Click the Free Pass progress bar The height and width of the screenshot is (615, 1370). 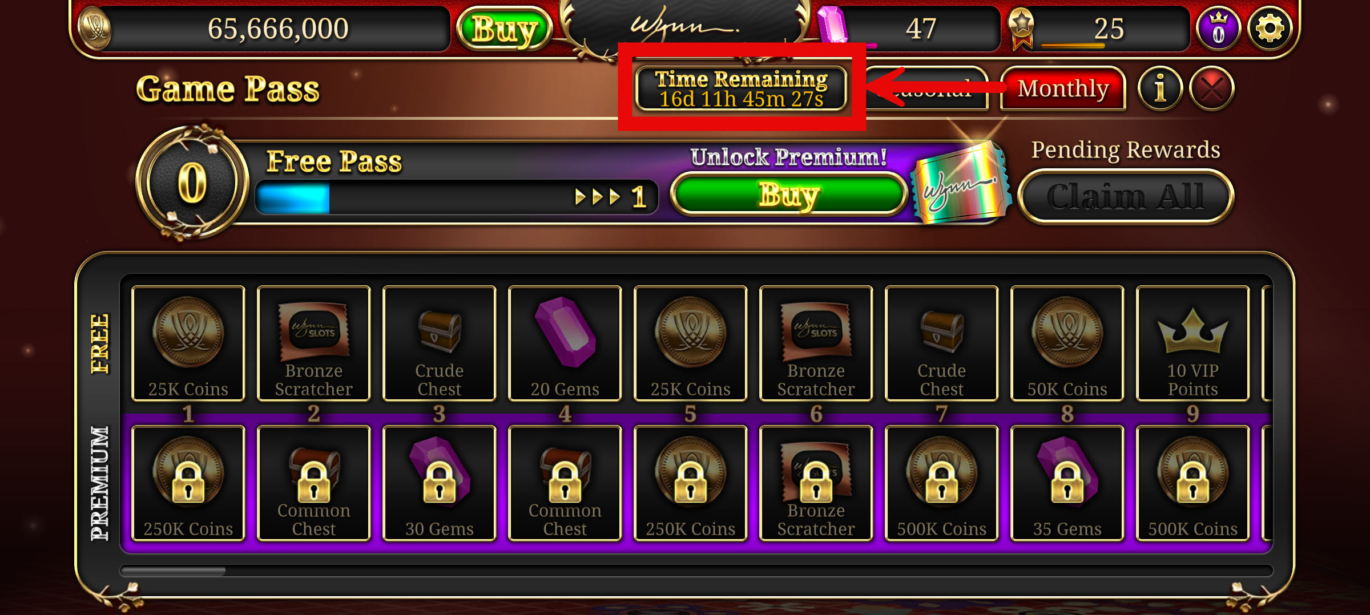coord(457,197)
